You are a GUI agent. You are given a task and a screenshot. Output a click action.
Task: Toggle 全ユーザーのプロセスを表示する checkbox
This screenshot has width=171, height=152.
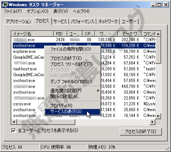click(13, 131)
